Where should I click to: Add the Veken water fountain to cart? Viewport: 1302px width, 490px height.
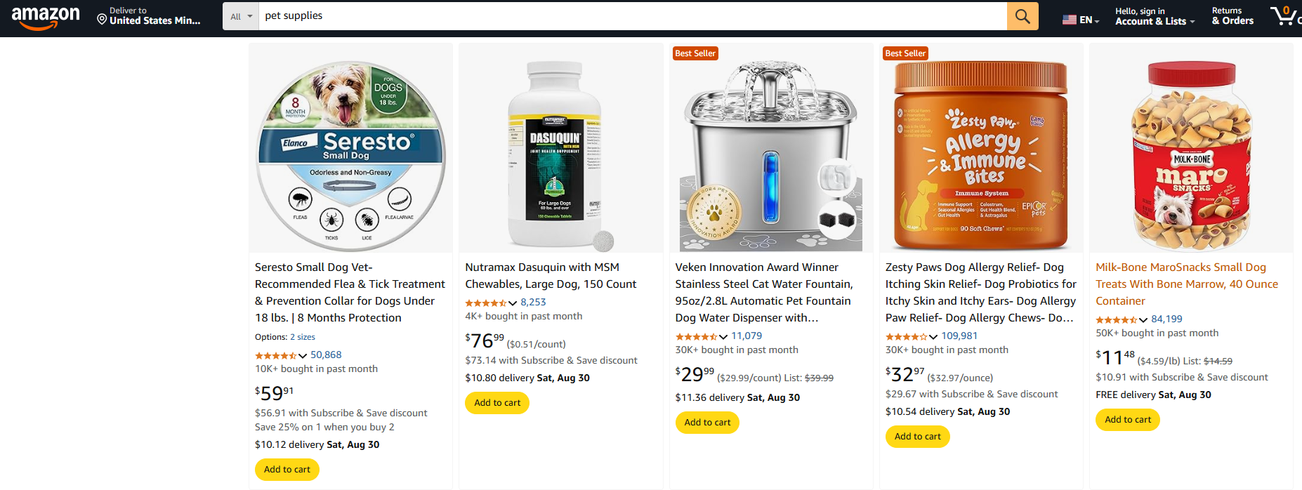pos(707,422)
